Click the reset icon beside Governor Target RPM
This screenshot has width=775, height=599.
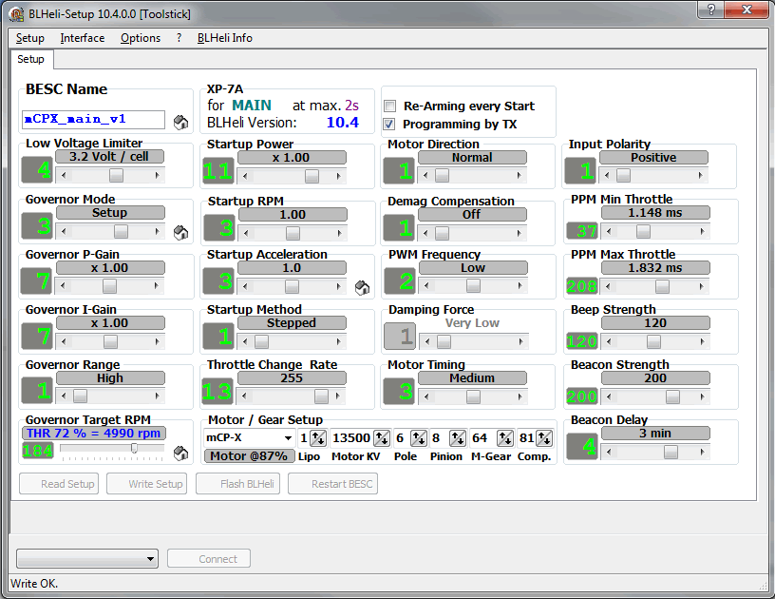click(180, 453)
